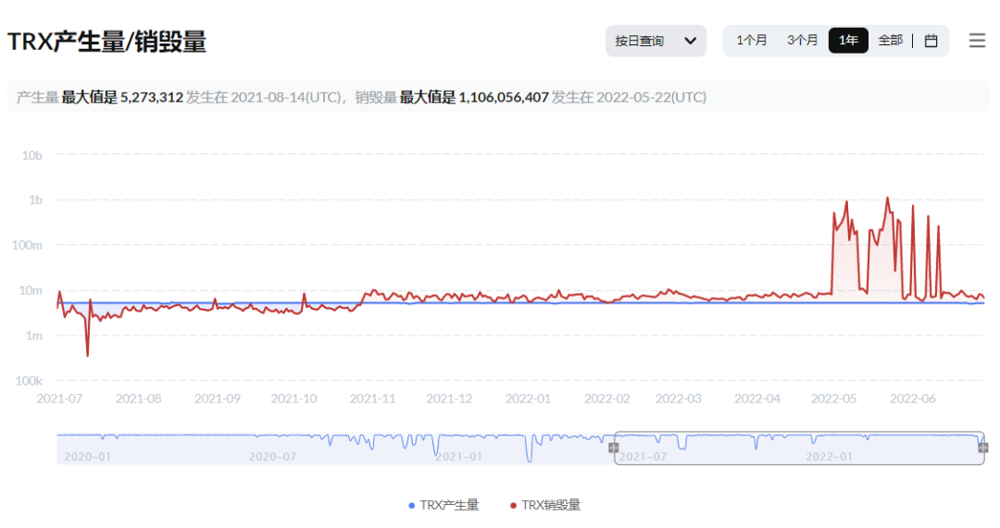Viewport: 1000px width, 528px height.
Task: Select the 1个月 time range
Action: [751, 40]
